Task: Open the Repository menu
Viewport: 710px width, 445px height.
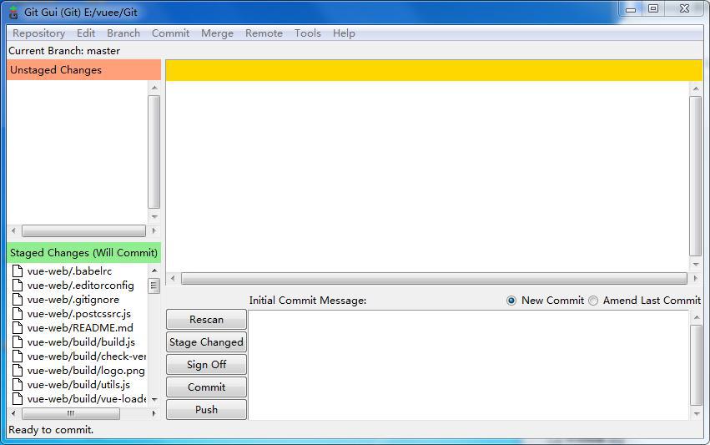Action: (38, 33)
